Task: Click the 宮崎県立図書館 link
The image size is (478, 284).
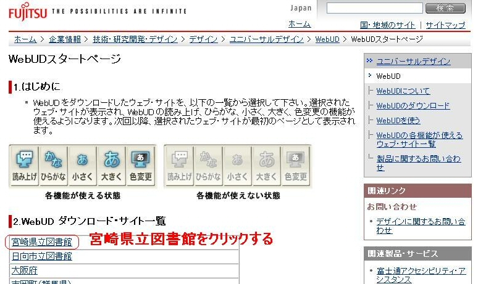Action: 42,242
